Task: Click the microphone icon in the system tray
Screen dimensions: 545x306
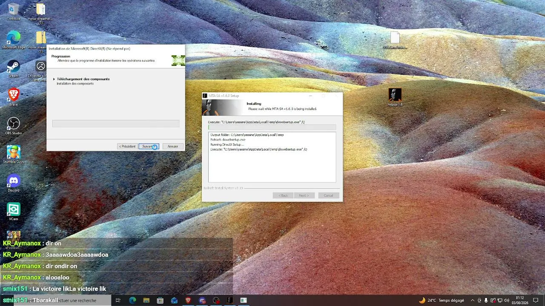Action: tap(486, 300)
